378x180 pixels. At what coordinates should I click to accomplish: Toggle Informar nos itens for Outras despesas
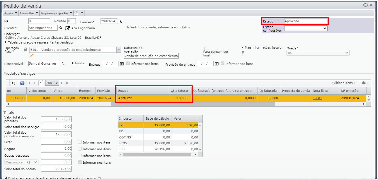(x=80, y=156)
